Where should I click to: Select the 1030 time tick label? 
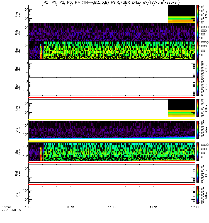click(70, 207)
